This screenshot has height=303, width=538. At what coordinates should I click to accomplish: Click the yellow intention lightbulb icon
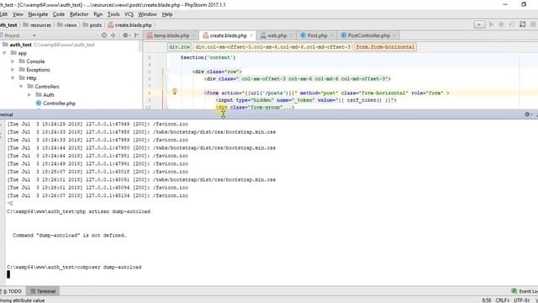point(175,92)
